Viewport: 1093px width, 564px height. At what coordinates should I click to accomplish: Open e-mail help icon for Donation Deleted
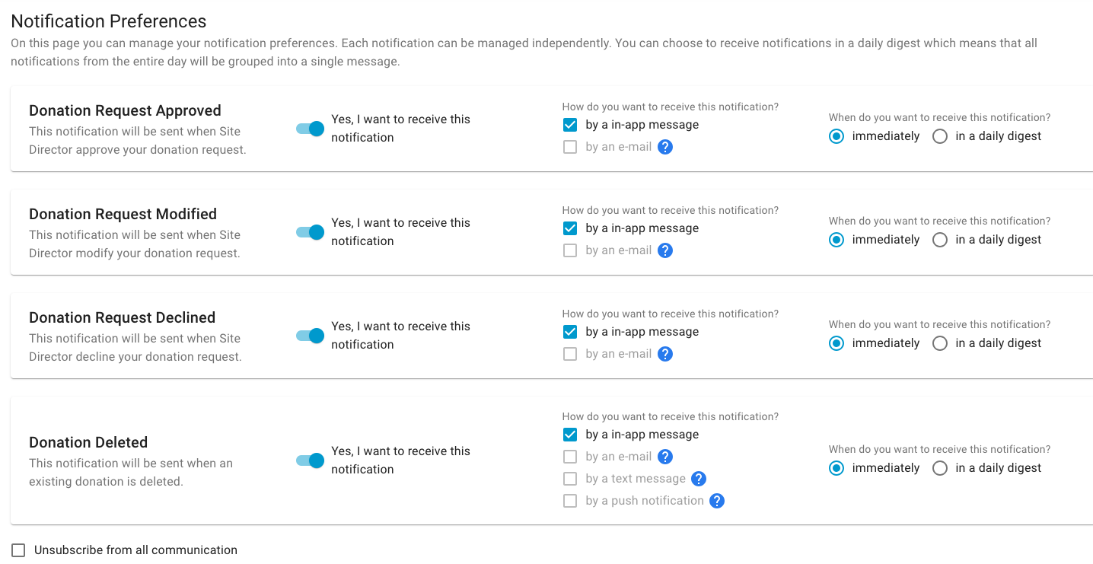[x=665, y=457]
